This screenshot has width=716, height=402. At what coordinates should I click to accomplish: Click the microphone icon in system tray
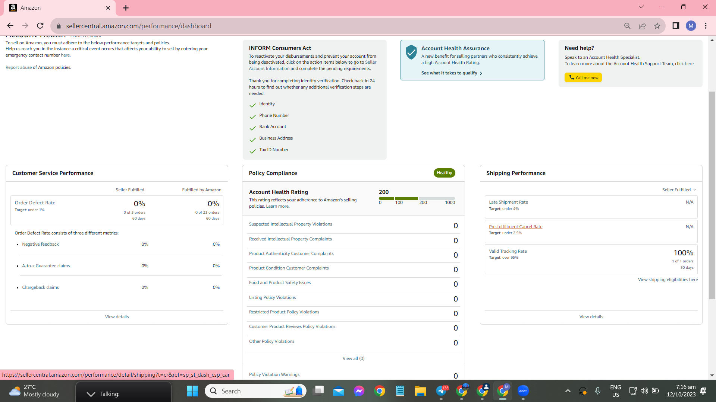(598, 391)
